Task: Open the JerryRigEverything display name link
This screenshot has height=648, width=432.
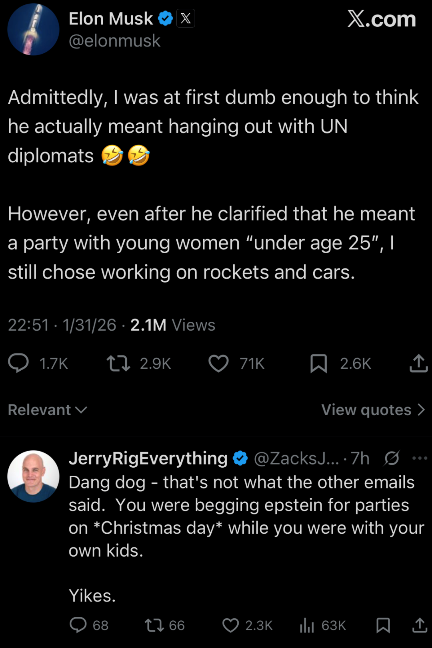Action: (148, 458)
